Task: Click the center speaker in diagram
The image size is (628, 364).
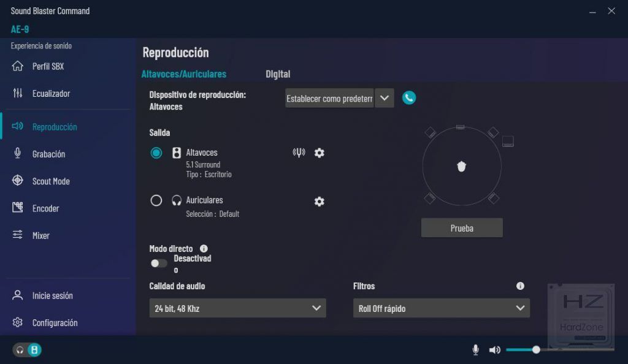Action: point(460,127)
